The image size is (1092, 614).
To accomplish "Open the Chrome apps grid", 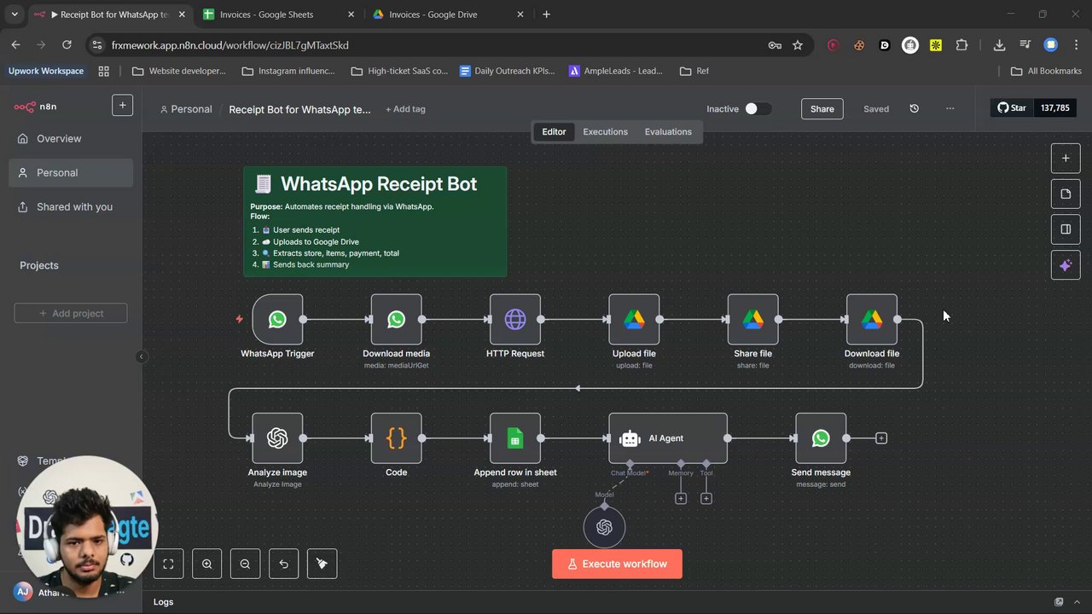I will coord(104,71).
